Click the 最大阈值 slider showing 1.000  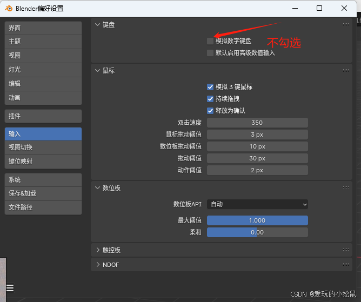[x=257, y=220]
